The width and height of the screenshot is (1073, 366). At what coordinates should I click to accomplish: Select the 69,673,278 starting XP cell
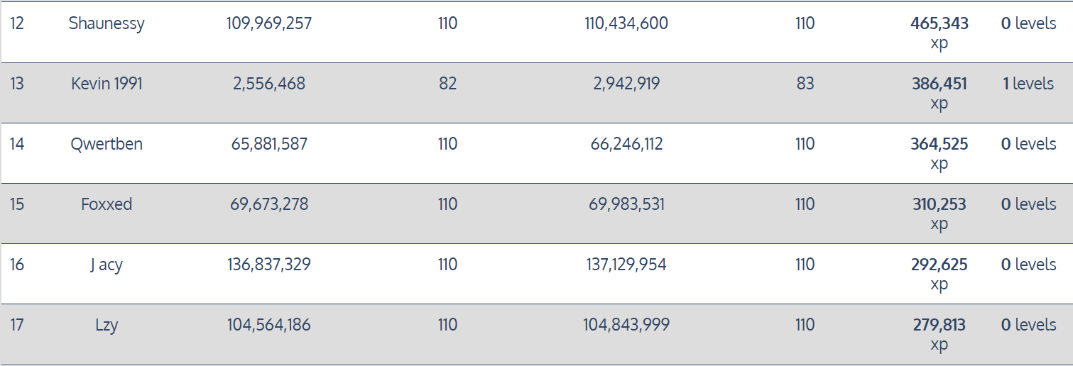click(269, 204)
